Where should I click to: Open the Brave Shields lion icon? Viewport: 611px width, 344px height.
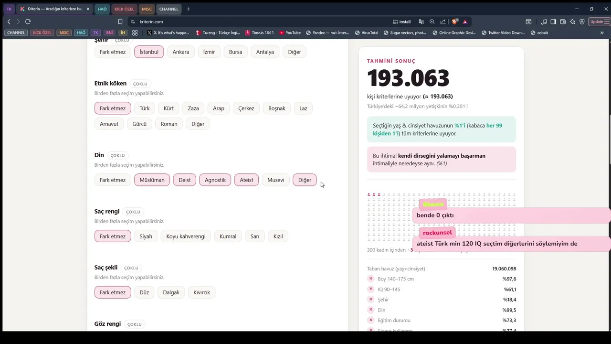455,21
